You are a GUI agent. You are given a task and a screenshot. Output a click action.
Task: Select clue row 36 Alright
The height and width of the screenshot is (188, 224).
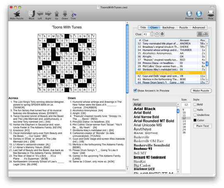[x=170, y=56]
